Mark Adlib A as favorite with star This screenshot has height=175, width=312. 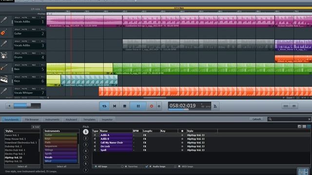[182, 135]
